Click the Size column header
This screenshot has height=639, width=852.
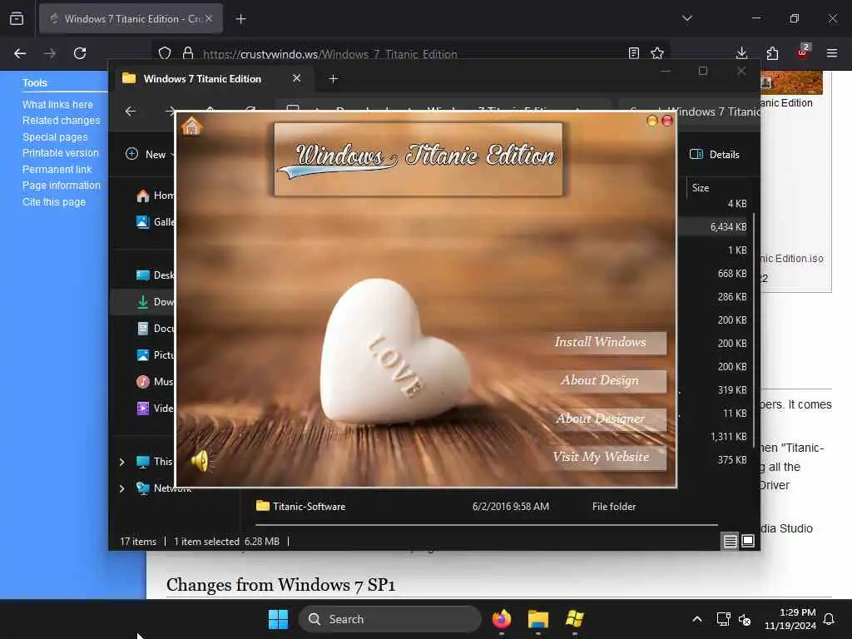coord(701,188)
